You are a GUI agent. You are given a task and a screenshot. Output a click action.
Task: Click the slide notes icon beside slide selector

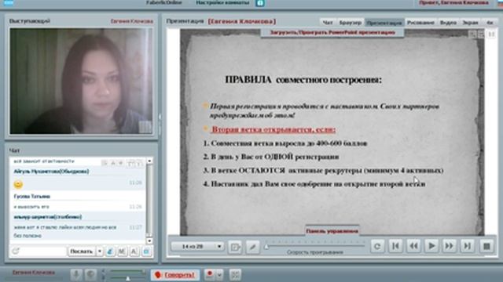pyautogui.click(x=235, y=247)
